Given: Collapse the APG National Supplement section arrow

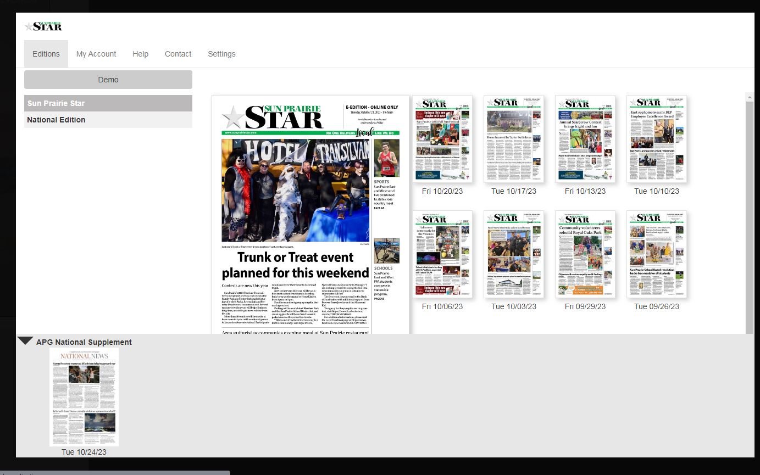Looking at the screenshot, I should pyautogui.click(x=25, y=340).
